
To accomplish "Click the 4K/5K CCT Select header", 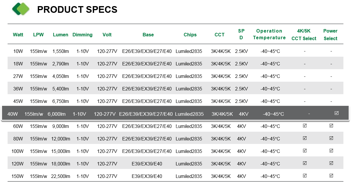I will [x=304, y=35].
